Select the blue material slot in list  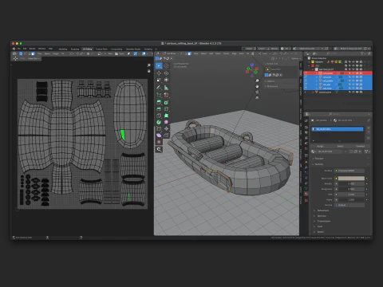pos(338,129)
